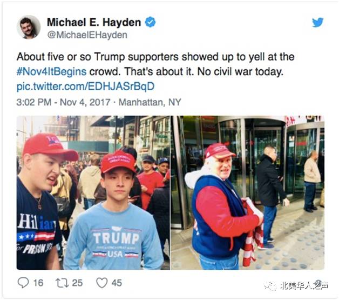Image resolution: width=339 pixels, height=300 pixels.
Task: Click the retweet arrows icon
Action: pyautogui.click(x=62, y=283)
